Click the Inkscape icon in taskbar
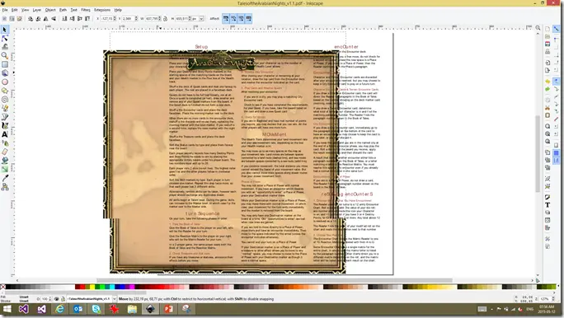The width and height of the screenshot is (564, 318). coord(150,309)
